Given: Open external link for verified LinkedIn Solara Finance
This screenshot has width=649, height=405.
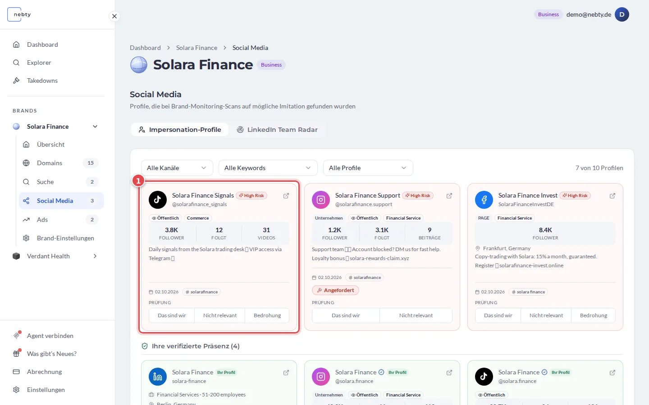Looking at the screenshot, I should 286,373.
